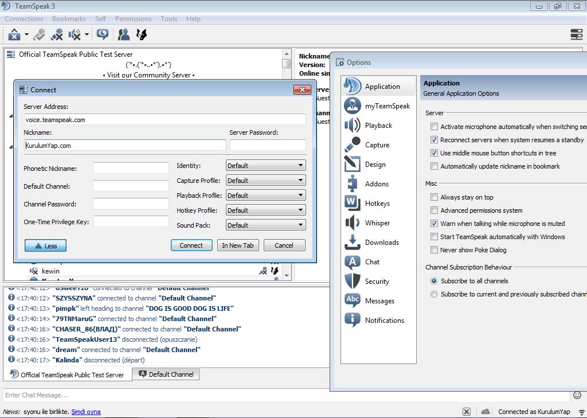Select the Whisper options category
The width and height of the screenshot is (587, 418).
click(x=378, y=223)
